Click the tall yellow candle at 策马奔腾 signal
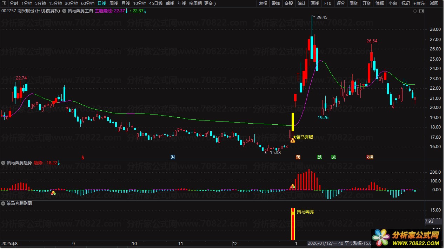The height and width of the screenshot is (249, 445). click(x=293, y=122)
